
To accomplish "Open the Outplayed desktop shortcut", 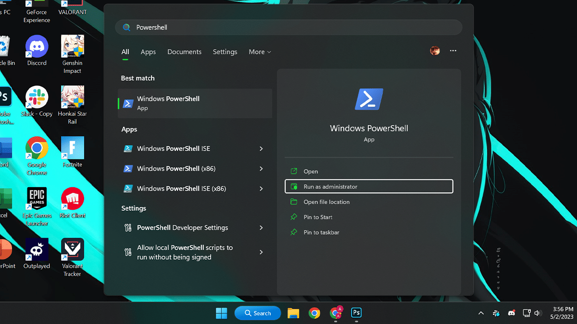I will point(37,250).
